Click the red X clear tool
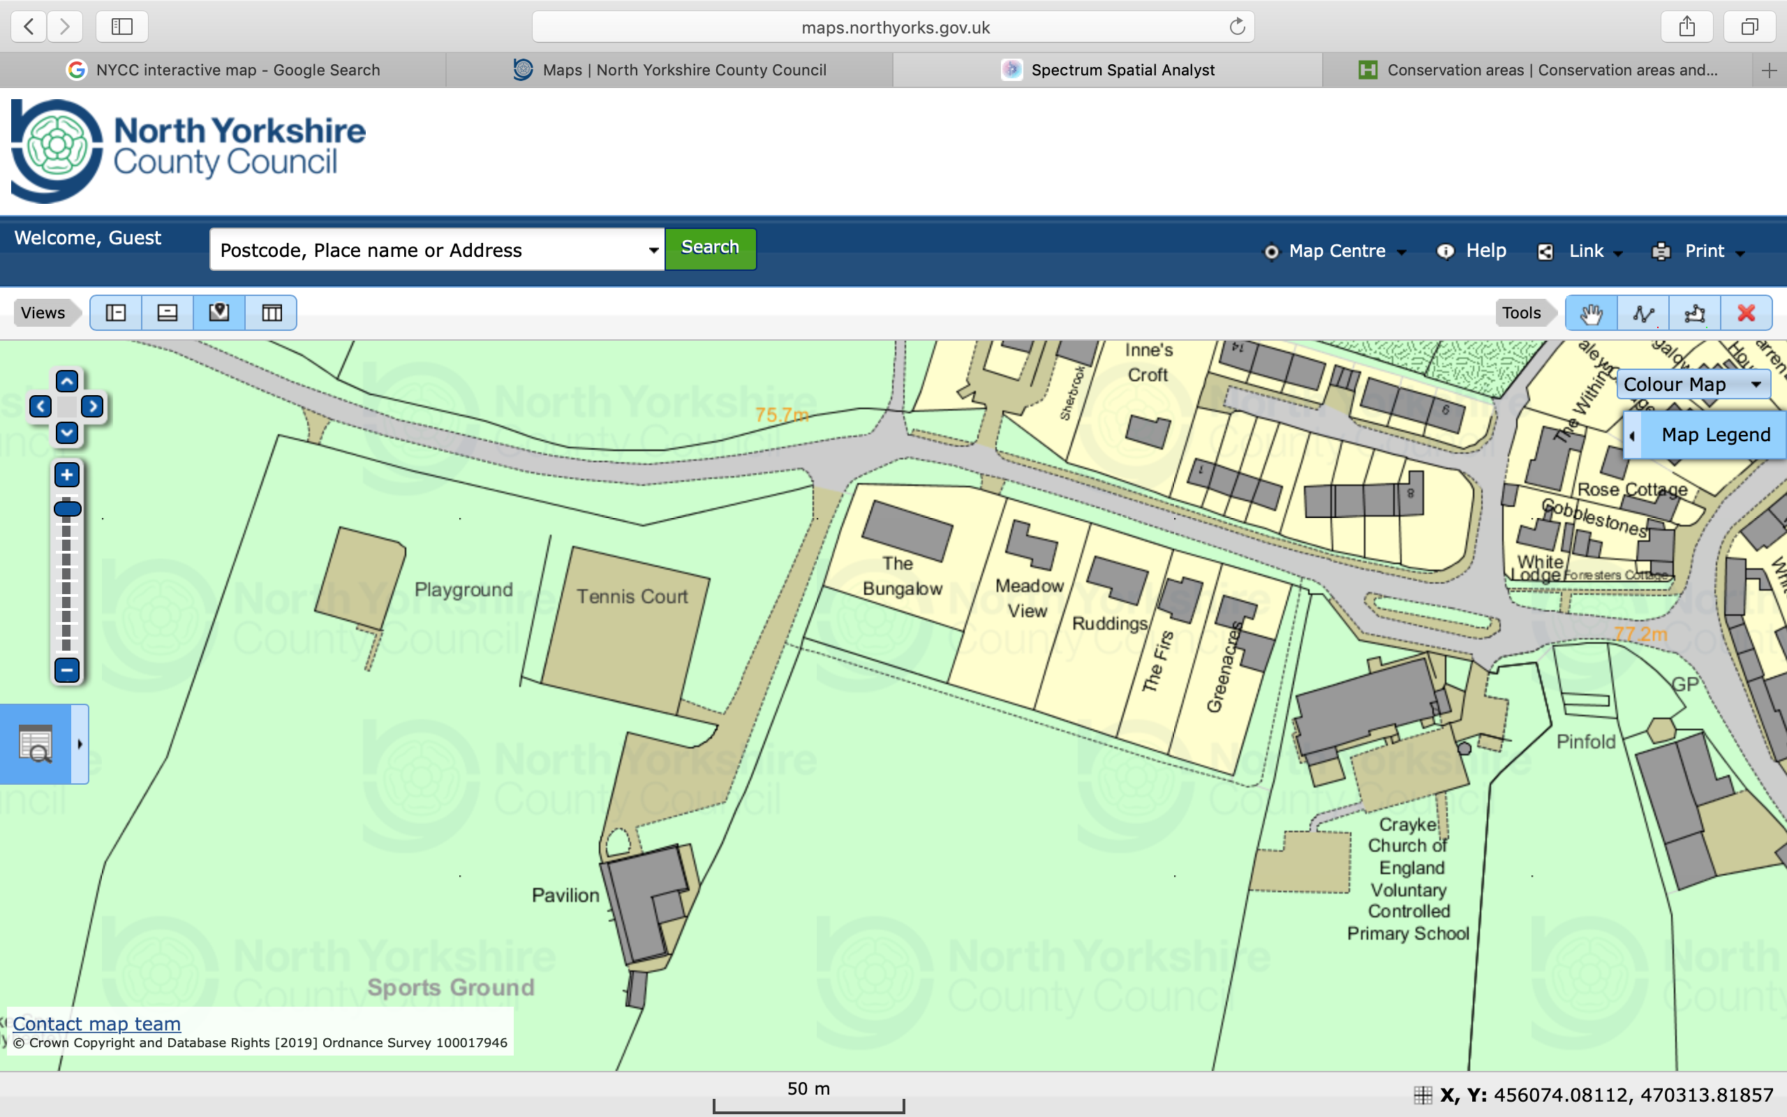1787x1117 pixels. point(1747,313)
